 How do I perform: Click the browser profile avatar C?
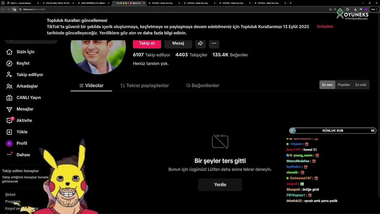[x=366, y=9]
